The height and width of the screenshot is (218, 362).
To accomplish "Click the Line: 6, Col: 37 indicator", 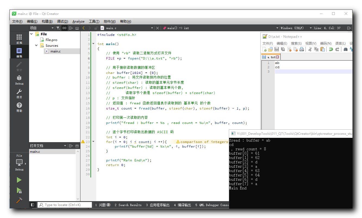I will 327,28.
